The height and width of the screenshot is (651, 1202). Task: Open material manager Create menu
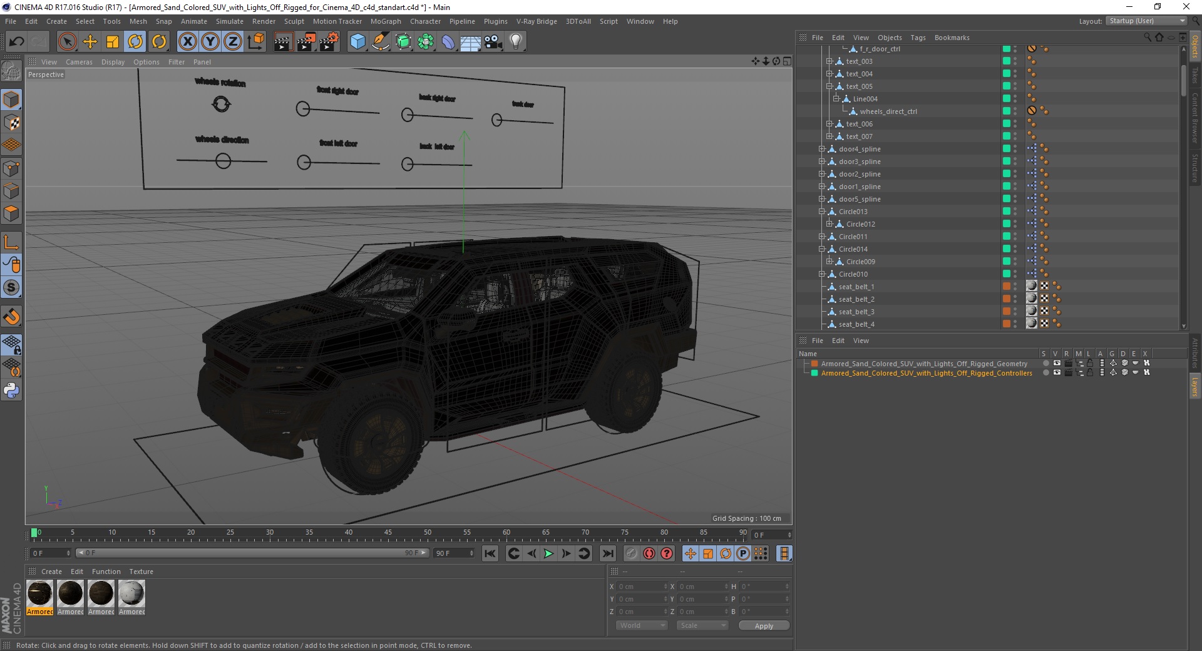51,572
